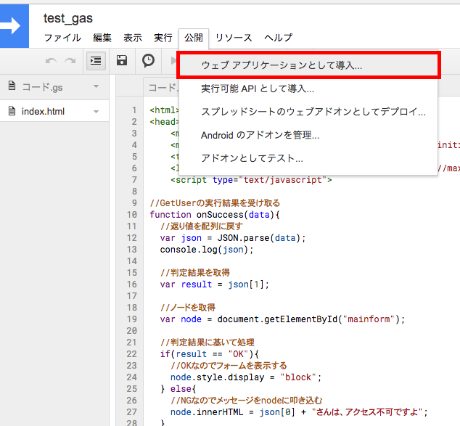The height and width of the screenshot is (426, 460).
Task: Open the 編集 menu
Action: (x=102, y=38)
